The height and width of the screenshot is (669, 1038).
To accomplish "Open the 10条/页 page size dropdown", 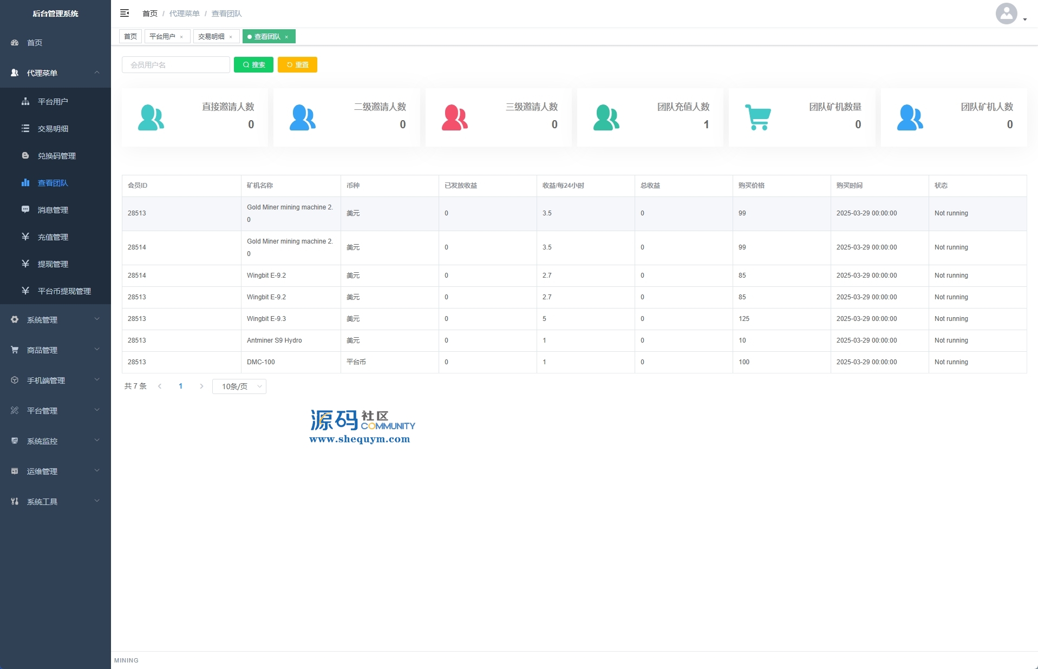I will pyautogui.click(x=239, y=386).
